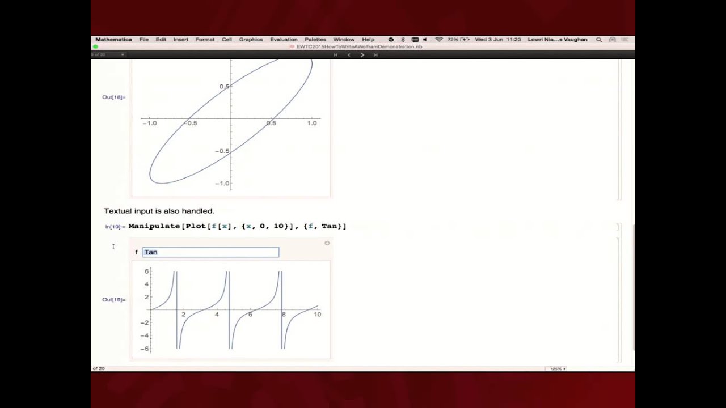Image resolution: width=726 pixels, height=408 pixels.
Task: Click the volume icon in menu bar
Action: pos(425,40)
